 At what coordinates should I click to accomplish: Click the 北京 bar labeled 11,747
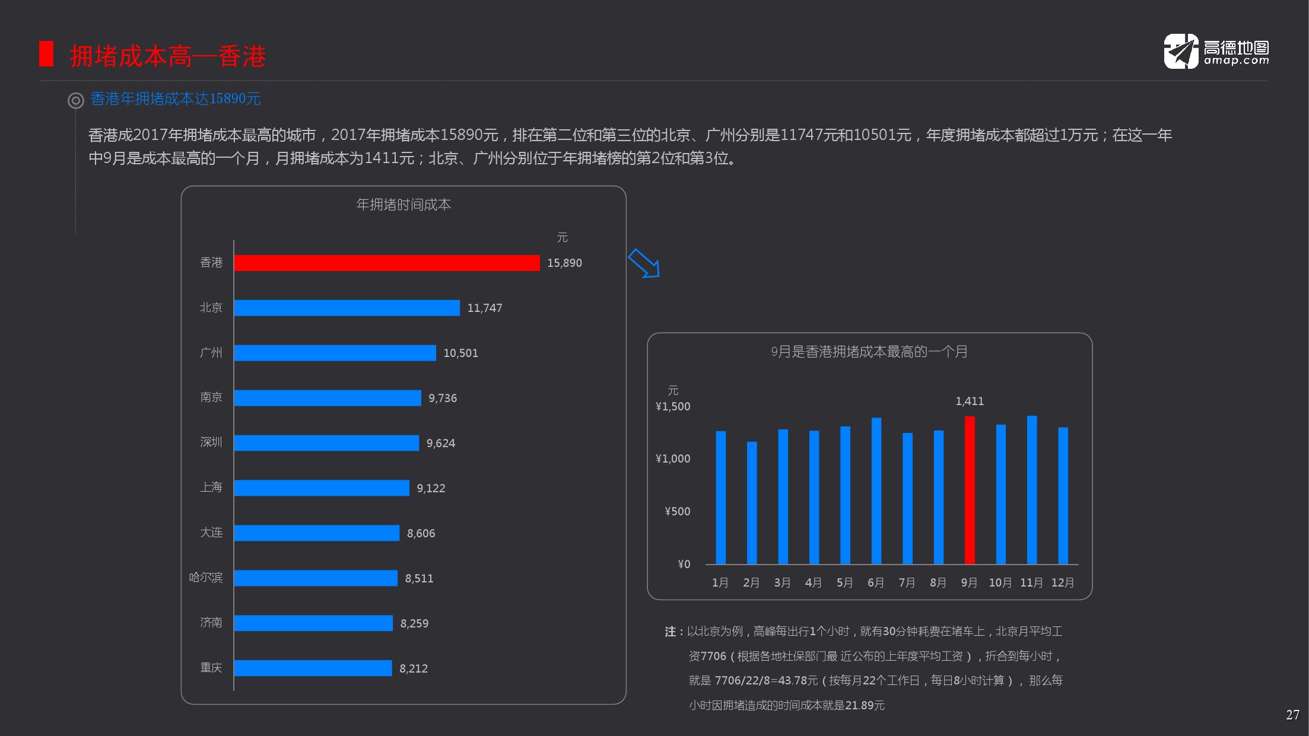click(x=347, y=308)
